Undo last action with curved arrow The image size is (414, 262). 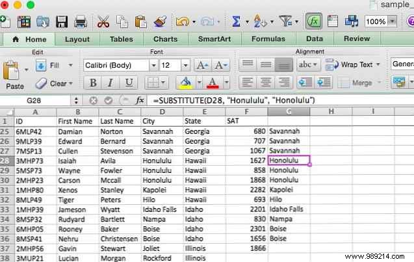point(183,21)
